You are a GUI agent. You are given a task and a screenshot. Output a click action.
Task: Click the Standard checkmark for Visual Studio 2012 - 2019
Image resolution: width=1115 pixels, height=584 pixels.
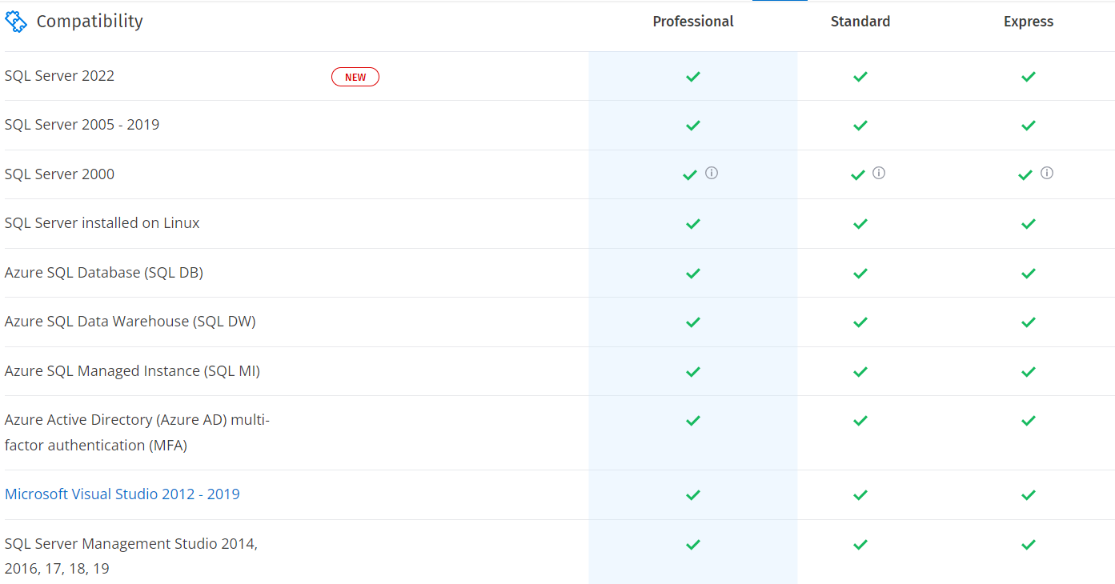(860, 495)
